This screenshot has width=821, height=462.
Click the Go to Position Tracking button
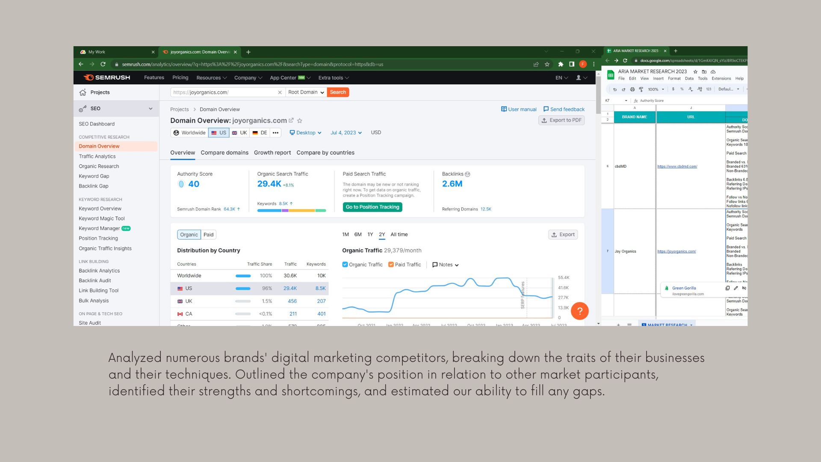[372, 207]
